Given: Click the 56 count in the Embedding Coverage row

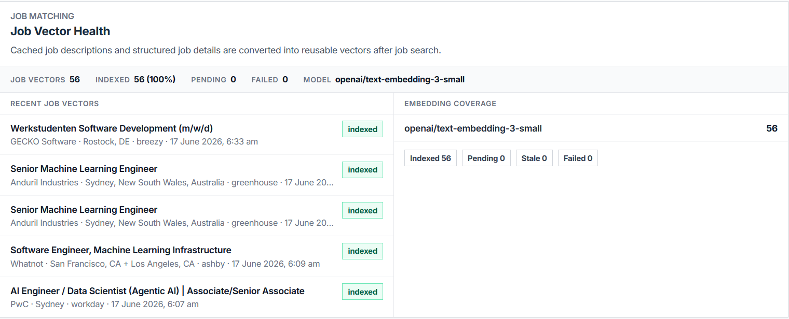Looking at the screenshot, I should tap(772, 128).
